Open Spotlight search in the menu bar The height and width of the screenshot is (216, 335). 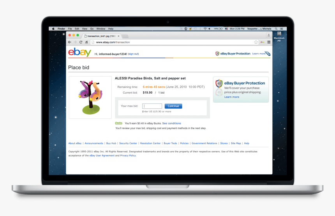pos(276,29)
